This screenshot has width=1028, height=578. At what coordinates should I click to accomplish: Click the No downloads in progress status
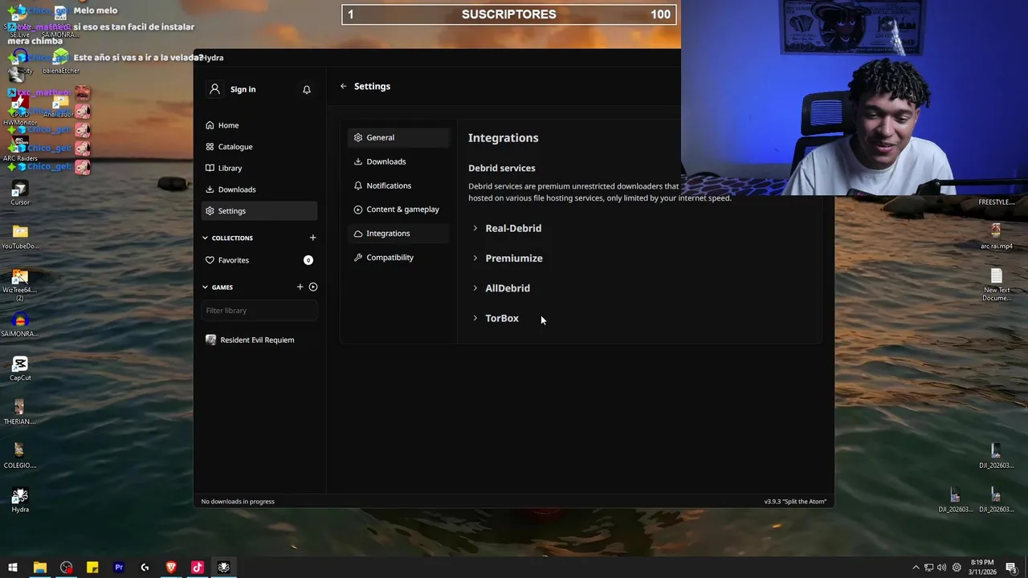point(238,502)
